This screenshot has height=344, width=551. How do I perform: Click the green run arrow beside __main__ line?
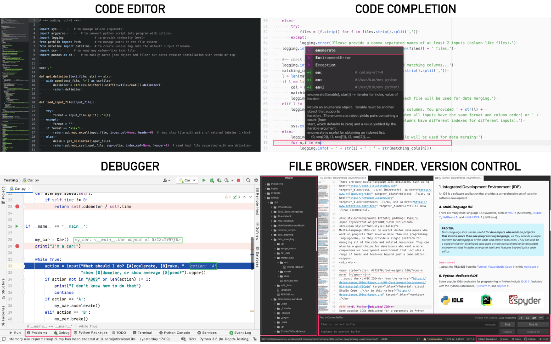click(x=17, y=226)
